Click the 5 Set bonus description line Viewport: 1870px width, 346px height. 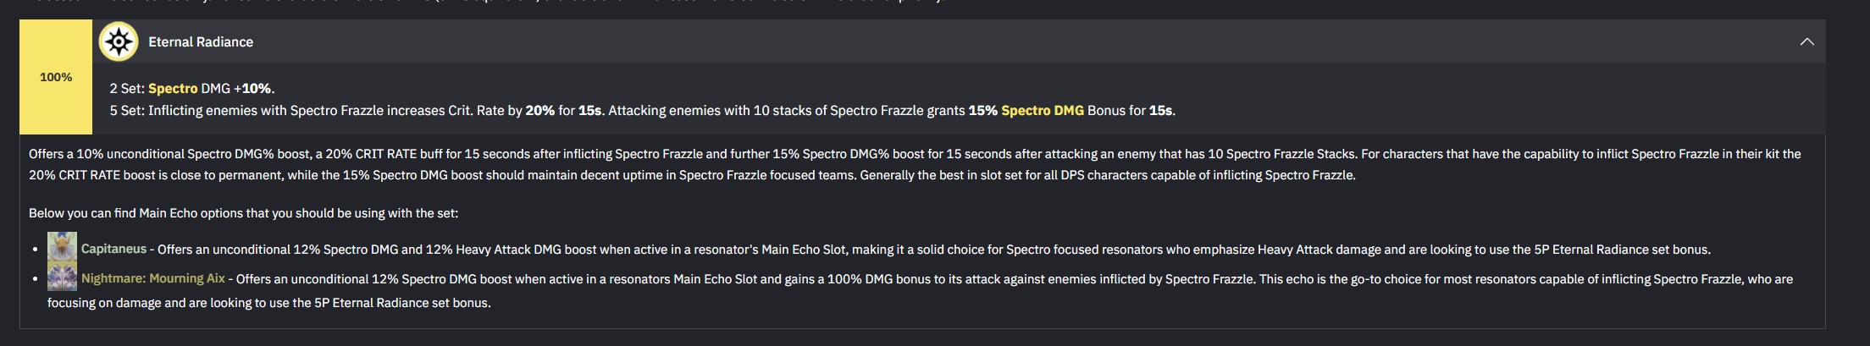pyautogui.click(x=642, y=111)
